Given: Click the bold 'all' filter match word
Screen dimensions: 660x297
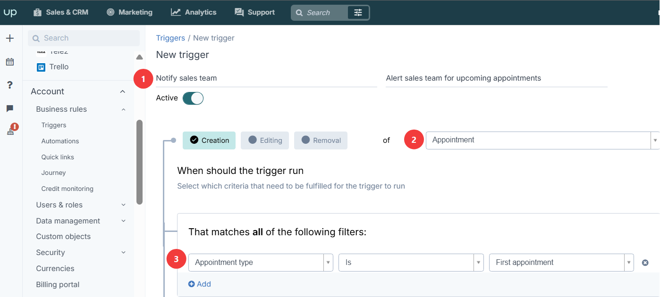Looking at the screenshot, I should click(258, 232).
